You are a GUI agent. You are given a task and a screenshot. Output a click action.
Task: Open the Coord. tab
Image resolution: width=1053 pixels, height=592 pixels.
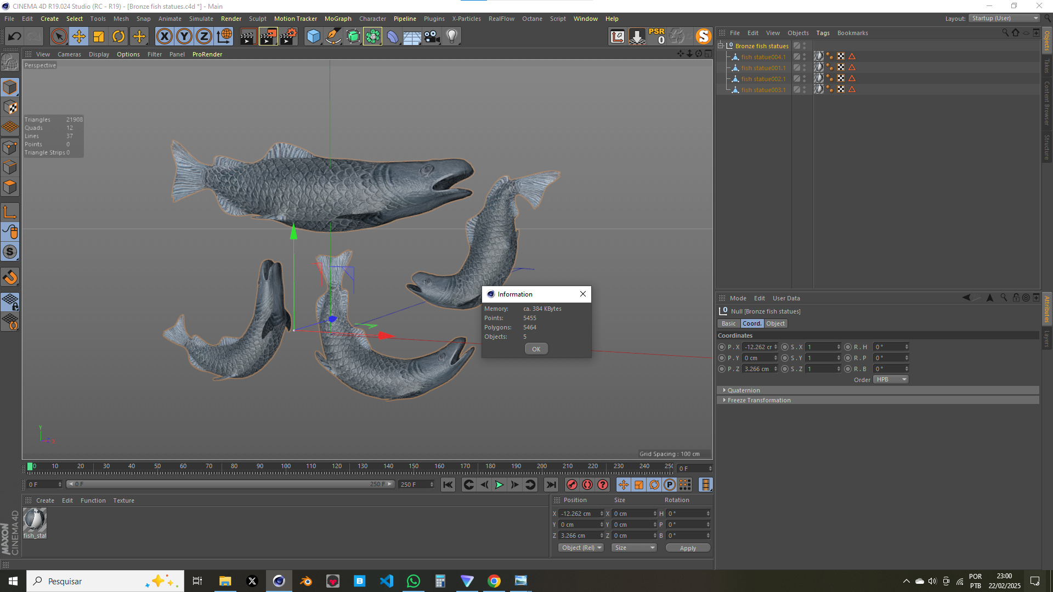tap(752, 323)
